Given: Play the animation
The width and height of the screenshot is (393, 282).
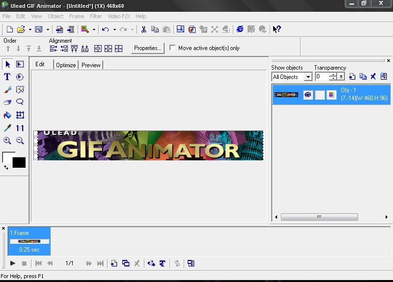Looking at the screenshot, I should [x=13, y=263].
